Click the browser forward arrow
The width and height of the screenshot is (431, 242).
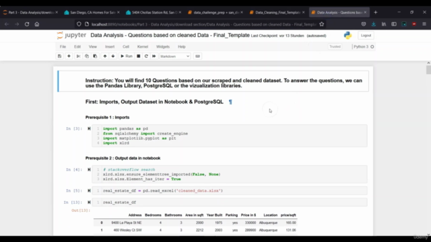17,24
